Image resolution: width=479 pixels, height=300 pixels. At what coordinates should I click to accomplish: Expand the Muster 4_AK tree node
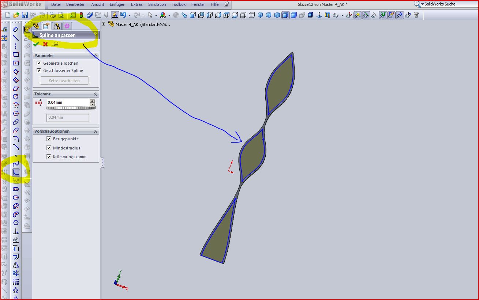coord(104,24)
